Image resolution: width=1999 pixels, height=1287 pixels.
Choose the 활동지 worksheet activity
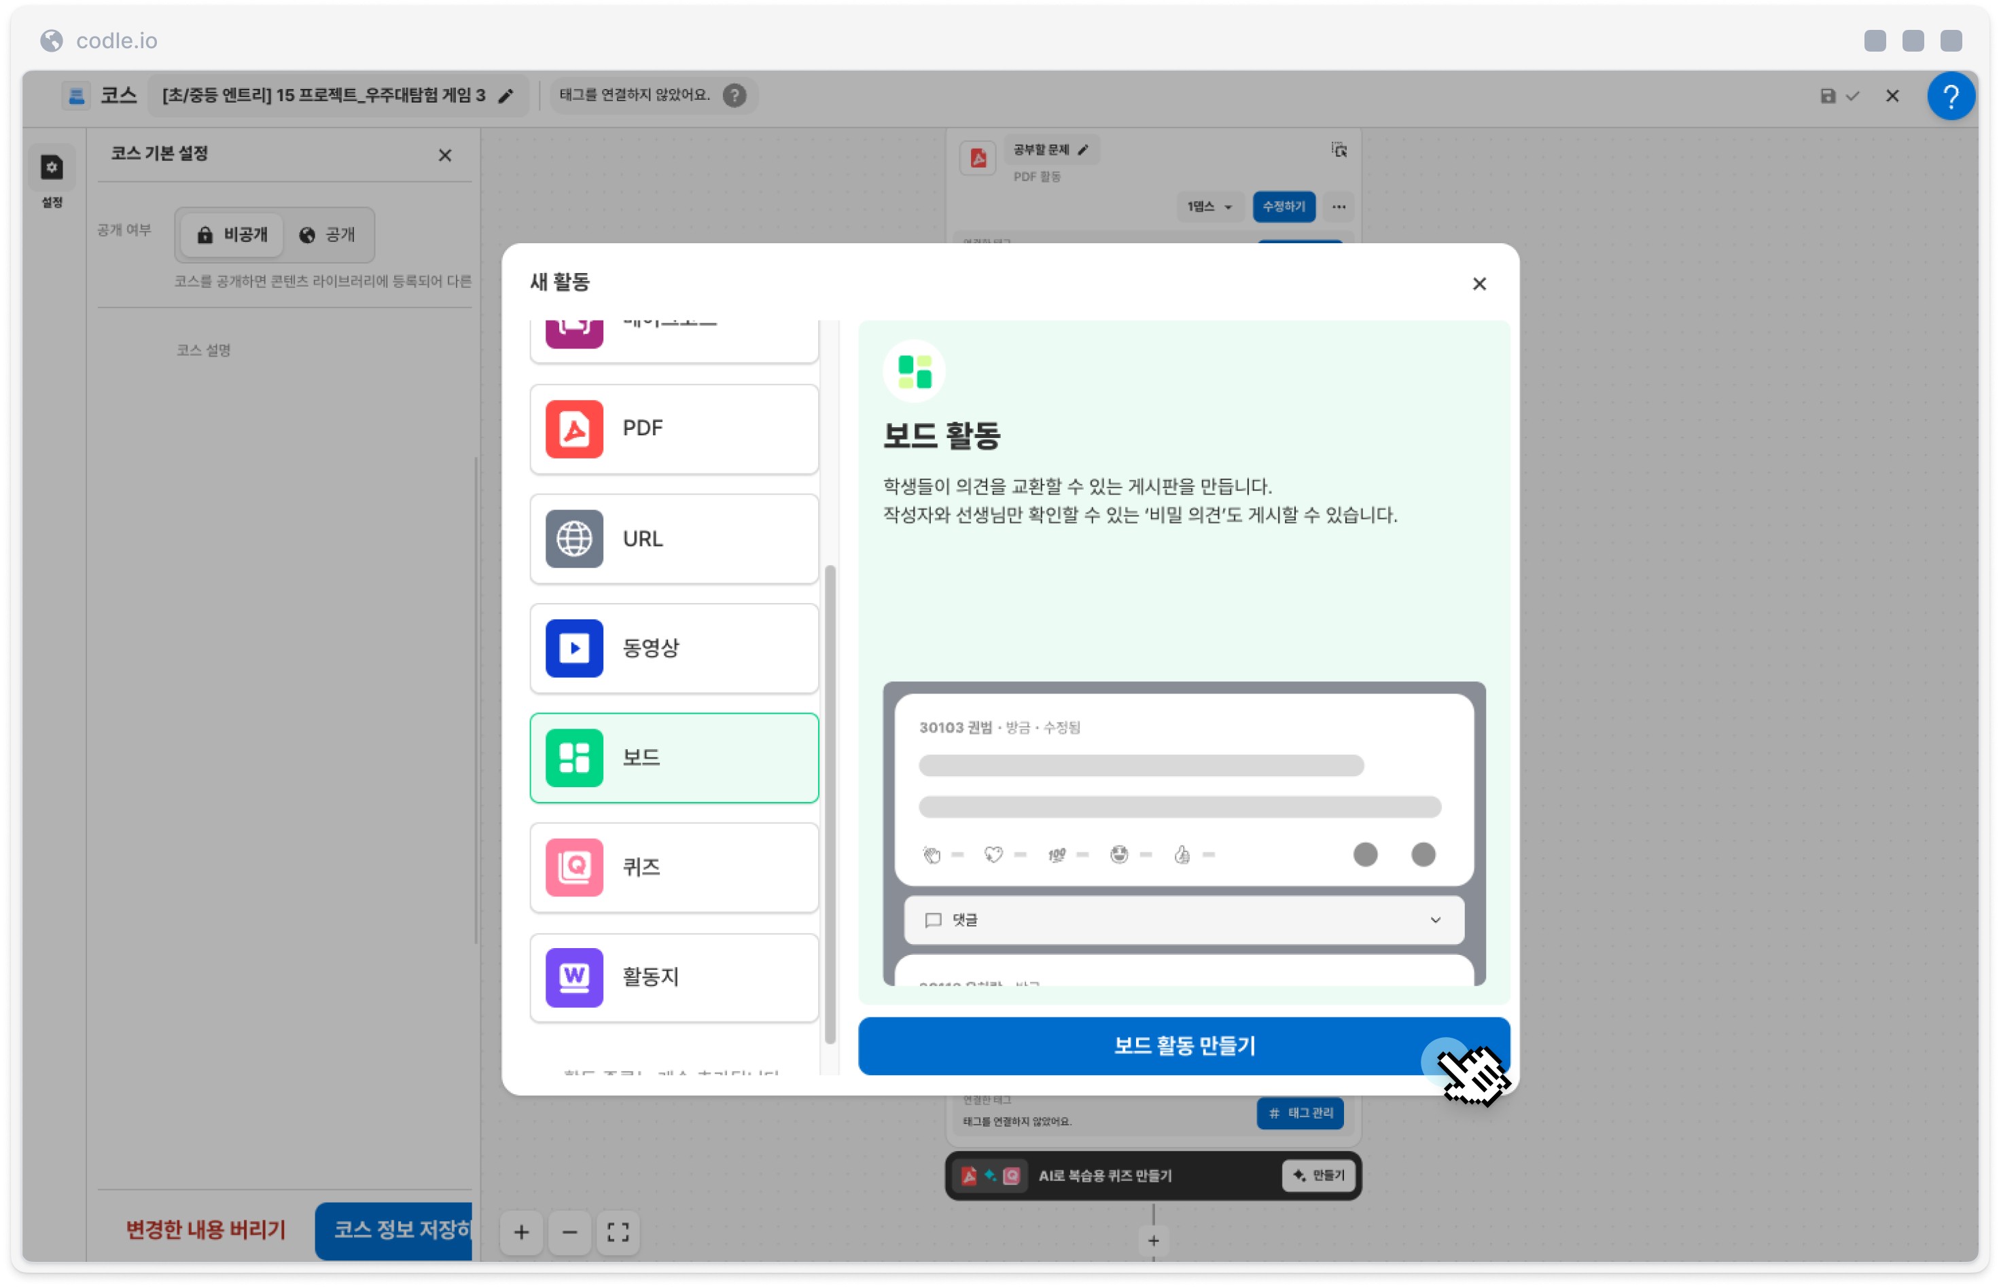pos(674,978)
